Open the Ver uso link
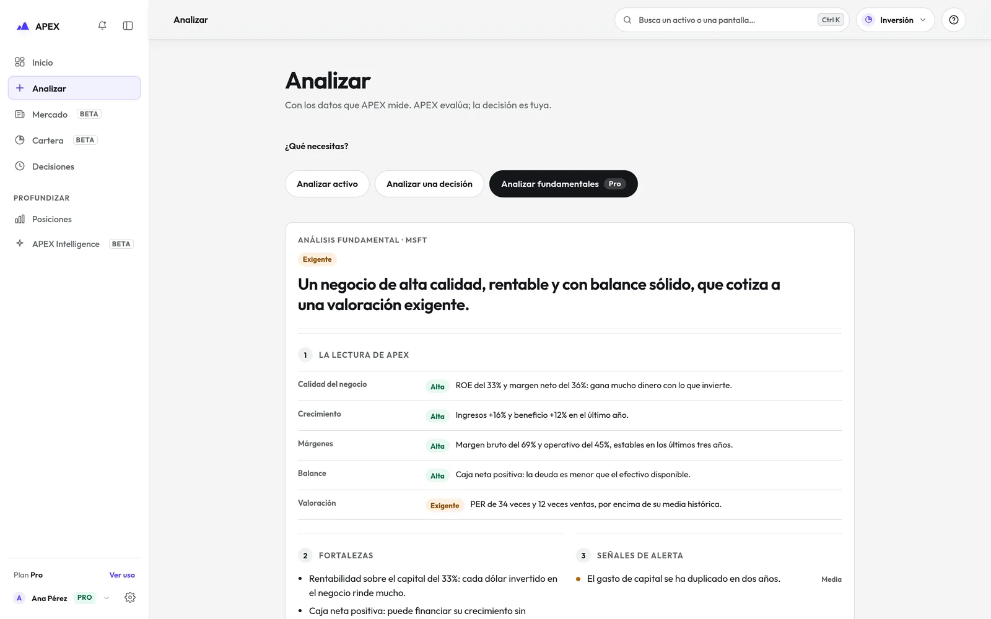991x619 pixels. [x=122, y=575]
